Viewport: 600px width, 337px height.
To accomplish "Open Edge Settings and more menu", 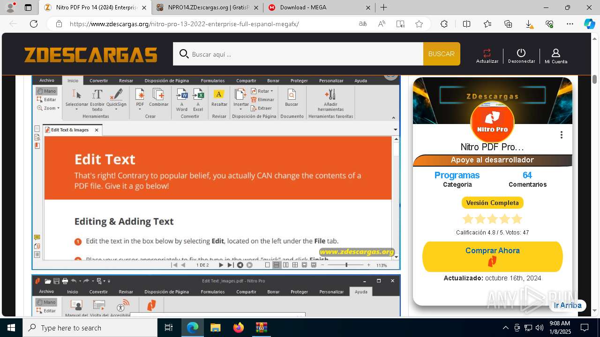I will pos(570,24).
